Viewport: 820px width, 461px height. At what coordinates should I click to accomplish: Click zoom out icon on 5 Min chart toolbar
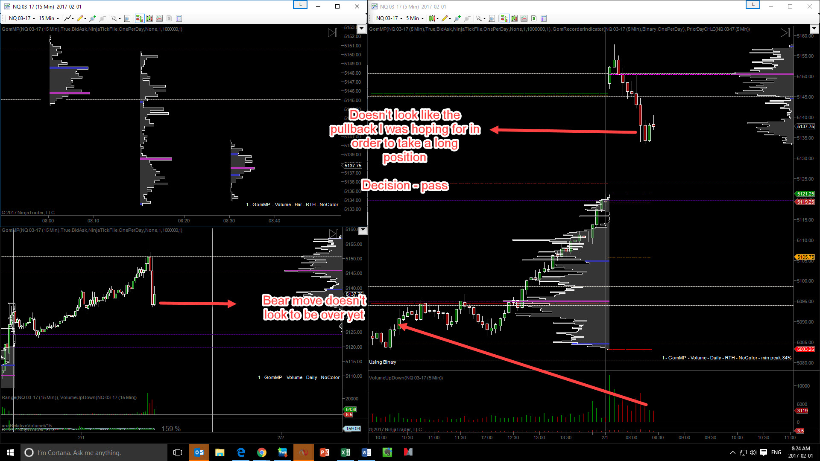(x=467, y=18)
